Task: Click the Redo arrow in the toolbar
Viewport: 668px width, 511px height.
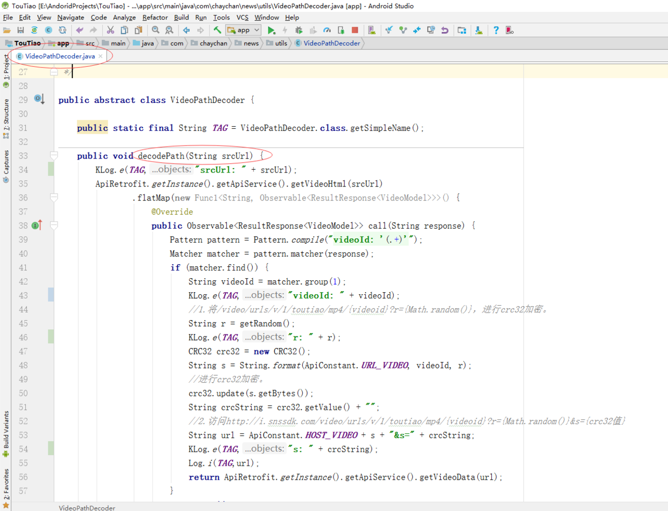Action: (94, 30)
